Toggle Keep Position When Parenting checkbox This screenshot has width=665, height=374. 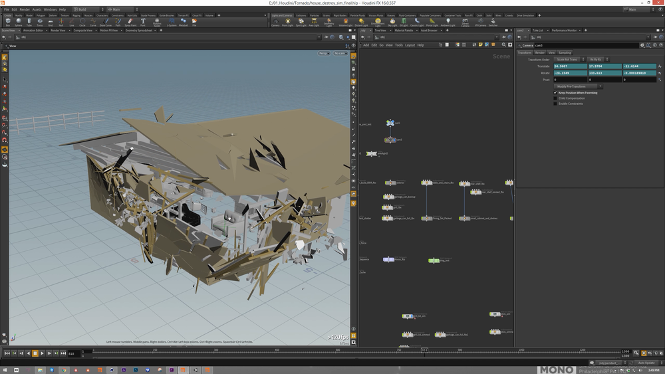[555, 93]
